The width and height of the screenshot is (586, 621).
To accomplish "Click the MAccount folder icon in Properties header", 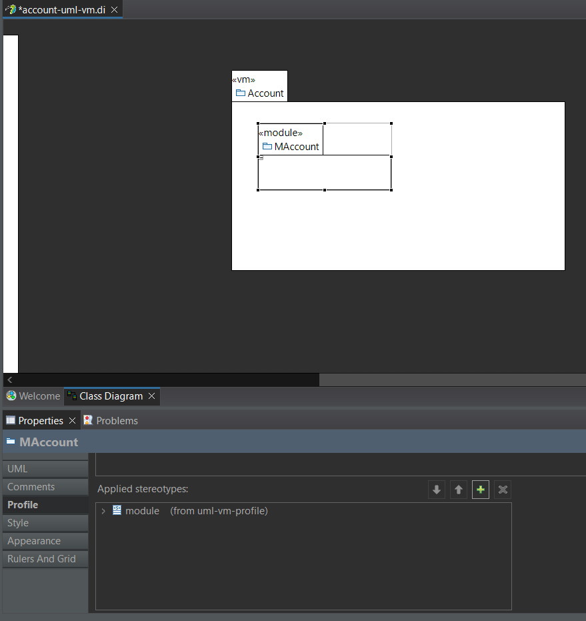I will pos(11,441).
